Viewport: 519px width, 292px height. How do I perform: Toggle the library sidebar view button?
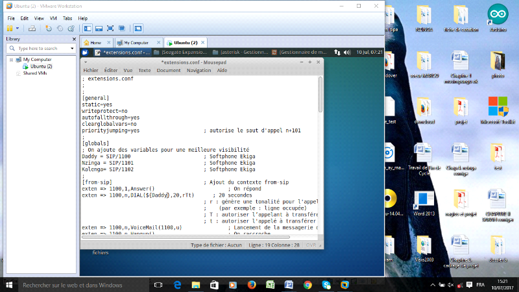88,29
